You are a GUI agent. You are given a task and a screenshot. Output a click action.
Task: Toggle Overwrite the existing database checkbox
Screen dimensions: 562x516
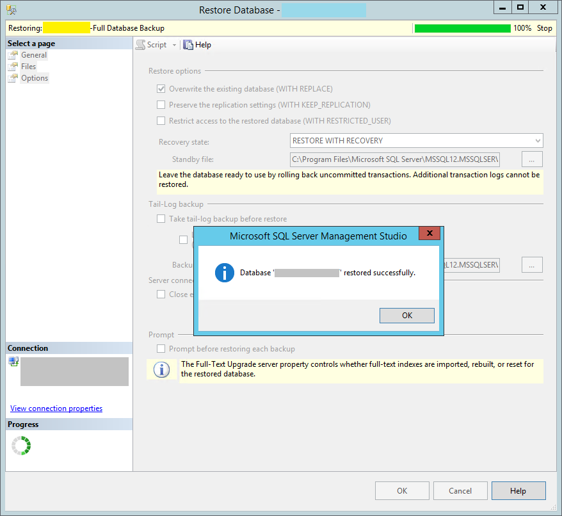point(161,88)
